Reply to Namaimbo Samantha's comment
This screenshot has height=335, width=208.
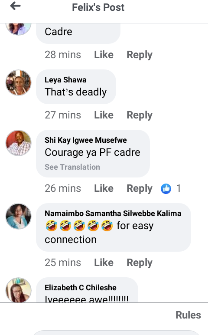[140, 263]
